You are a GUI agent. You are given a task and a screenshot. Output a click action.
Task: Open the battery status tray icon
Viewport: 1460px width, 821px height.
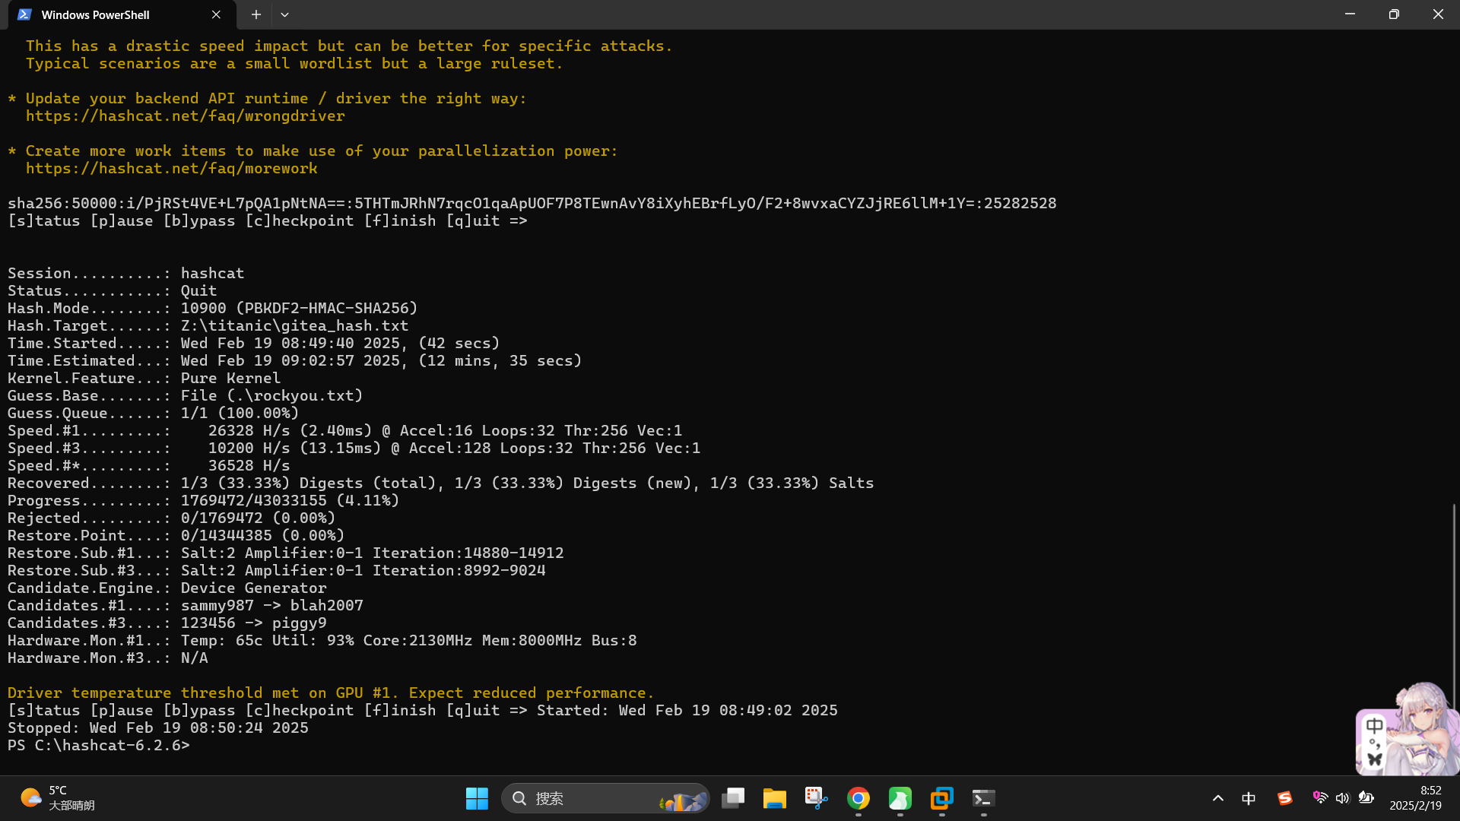point(1366,797)
